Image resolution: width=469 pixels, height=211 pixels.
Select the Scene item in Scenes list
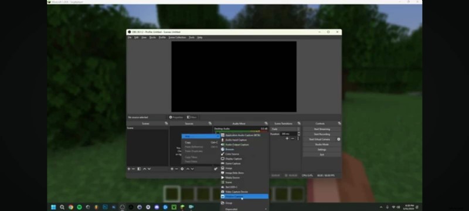coord(148,128)
